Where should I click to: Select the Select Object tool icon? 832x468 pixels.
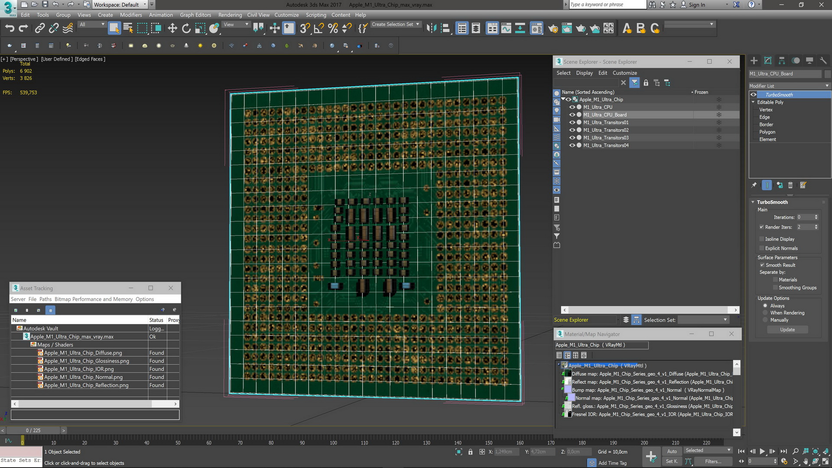click(113, 28)
